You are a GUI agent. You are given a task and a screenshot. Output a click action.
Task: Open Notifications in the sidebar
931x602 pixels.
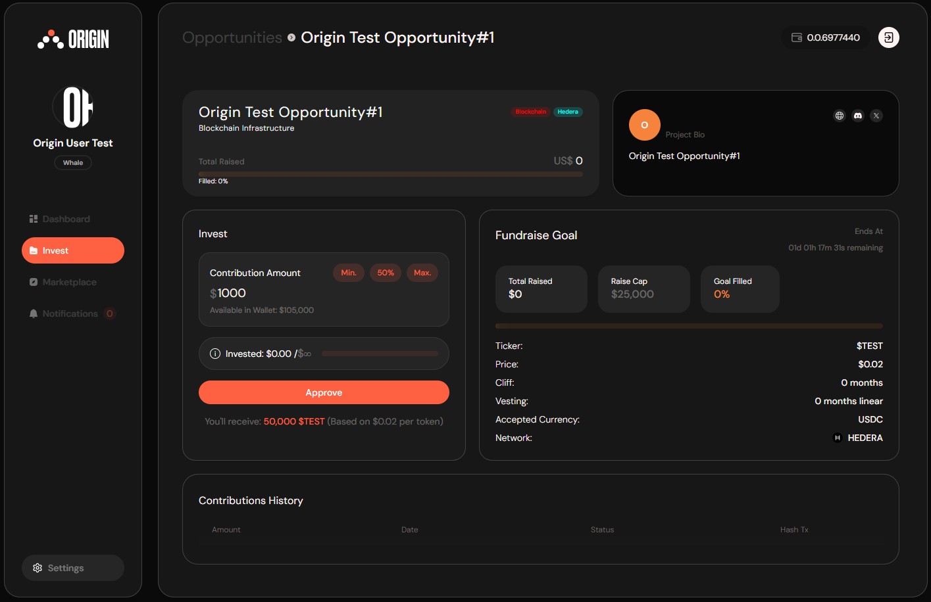click(70, 313)
